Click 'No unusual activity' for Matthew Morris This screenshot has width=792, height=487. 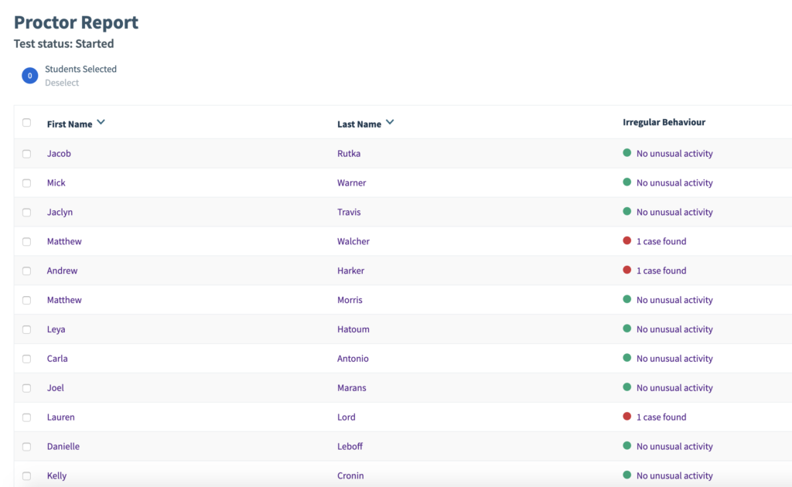(x=674, y=300)
